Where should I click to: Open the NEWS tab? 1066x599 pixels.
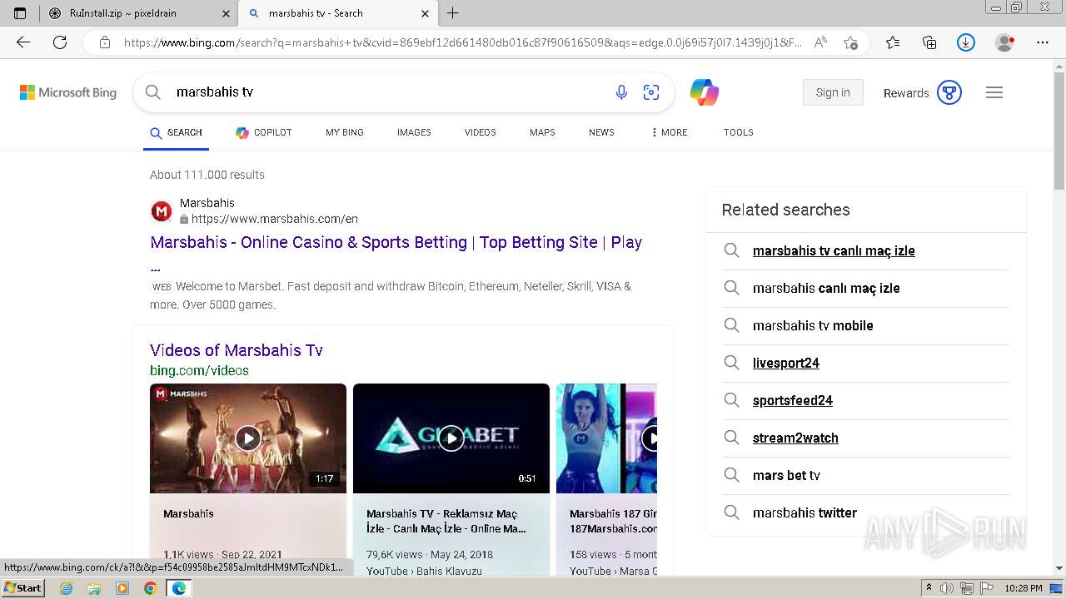(x=601, y=132)
